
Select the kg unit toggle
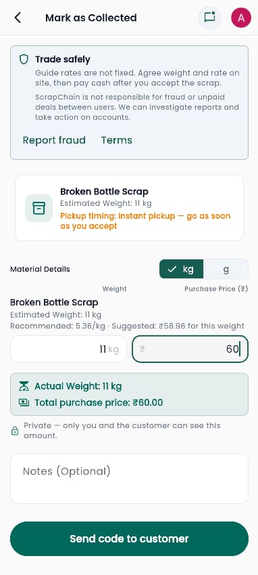[181, 269]
